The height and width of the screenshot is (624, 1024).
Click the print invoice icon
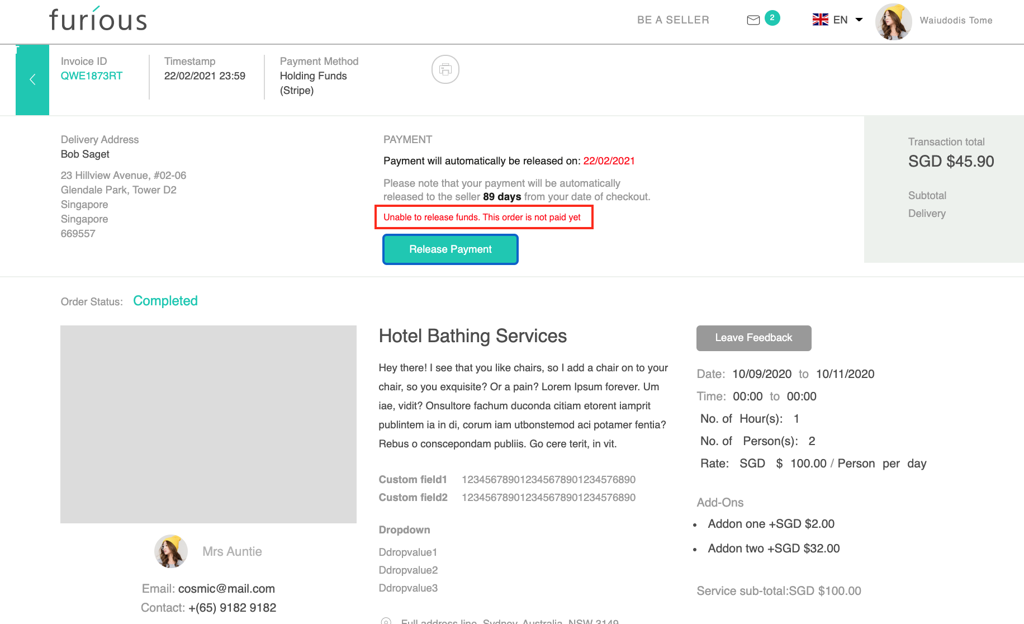click(x=445, y=69)
